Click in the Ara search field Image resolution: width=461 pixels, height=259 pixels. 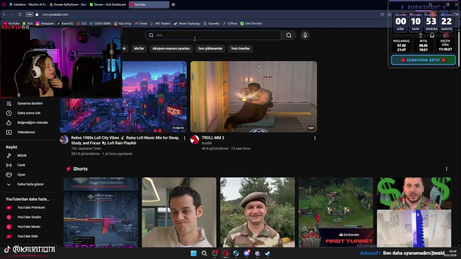[213, 35]
